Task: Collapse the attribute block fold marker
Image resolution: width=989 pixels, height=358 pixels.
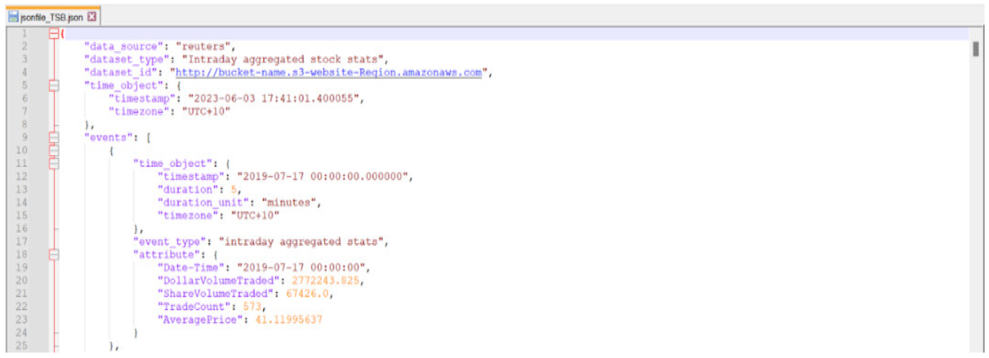Action: point(54,254)
